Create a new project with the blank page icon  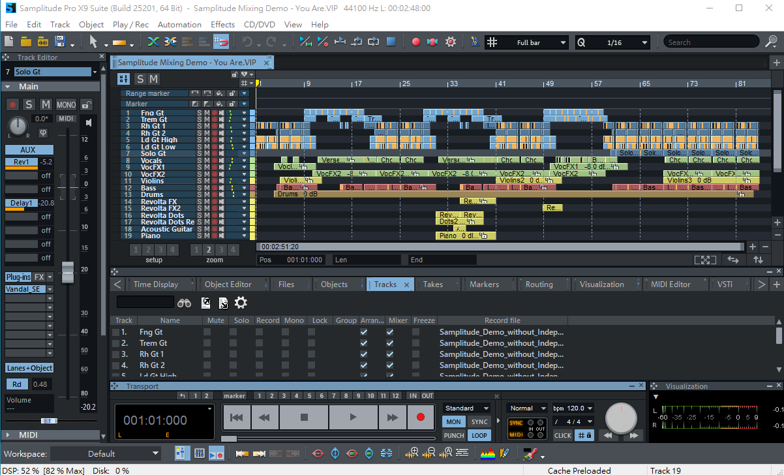tap(9, 42)
